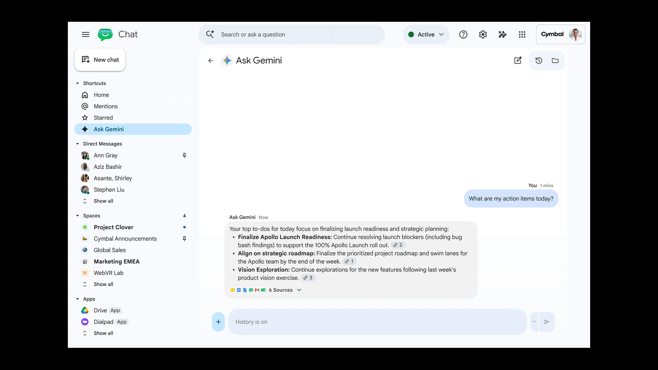Expand the 6 Sources list
The width and height of the screenshot is (658, 370).
click(x=285, y=290)
